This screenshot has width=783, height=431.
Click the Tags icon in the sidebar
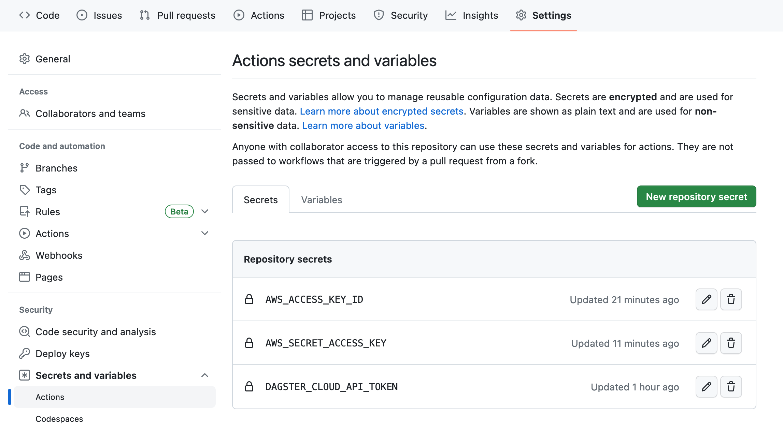coord(24,190)
